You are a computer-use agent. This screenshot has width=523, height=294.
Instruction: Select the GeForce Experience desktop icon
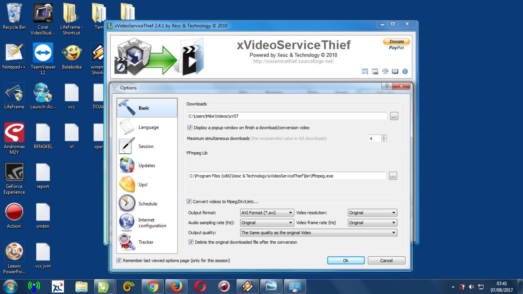click(x=14, y=178)
